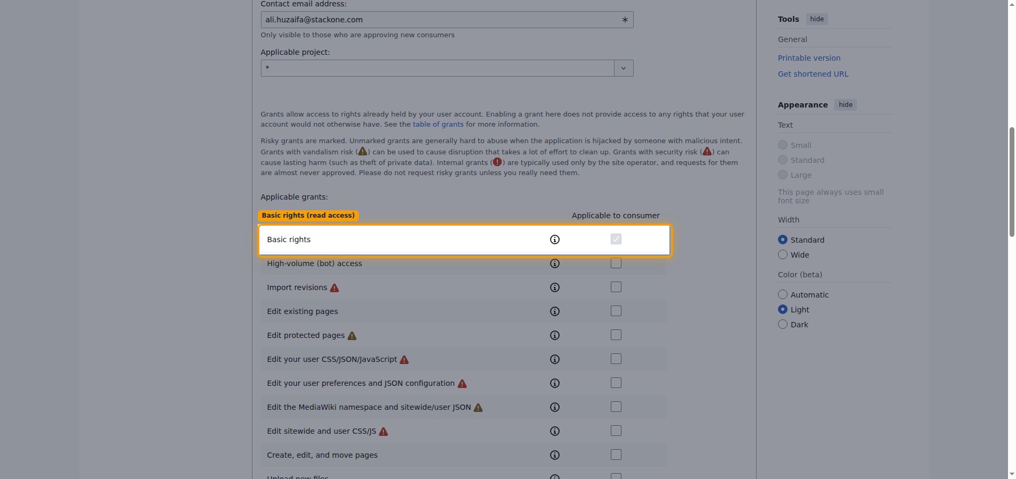
Task: Click the Applicable to consumer column header
Action: tap(616, 216)
